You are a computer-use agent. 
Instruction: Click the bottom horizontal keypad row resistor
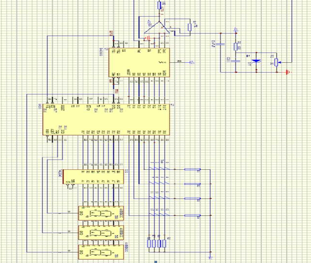(x=192, y=216)
